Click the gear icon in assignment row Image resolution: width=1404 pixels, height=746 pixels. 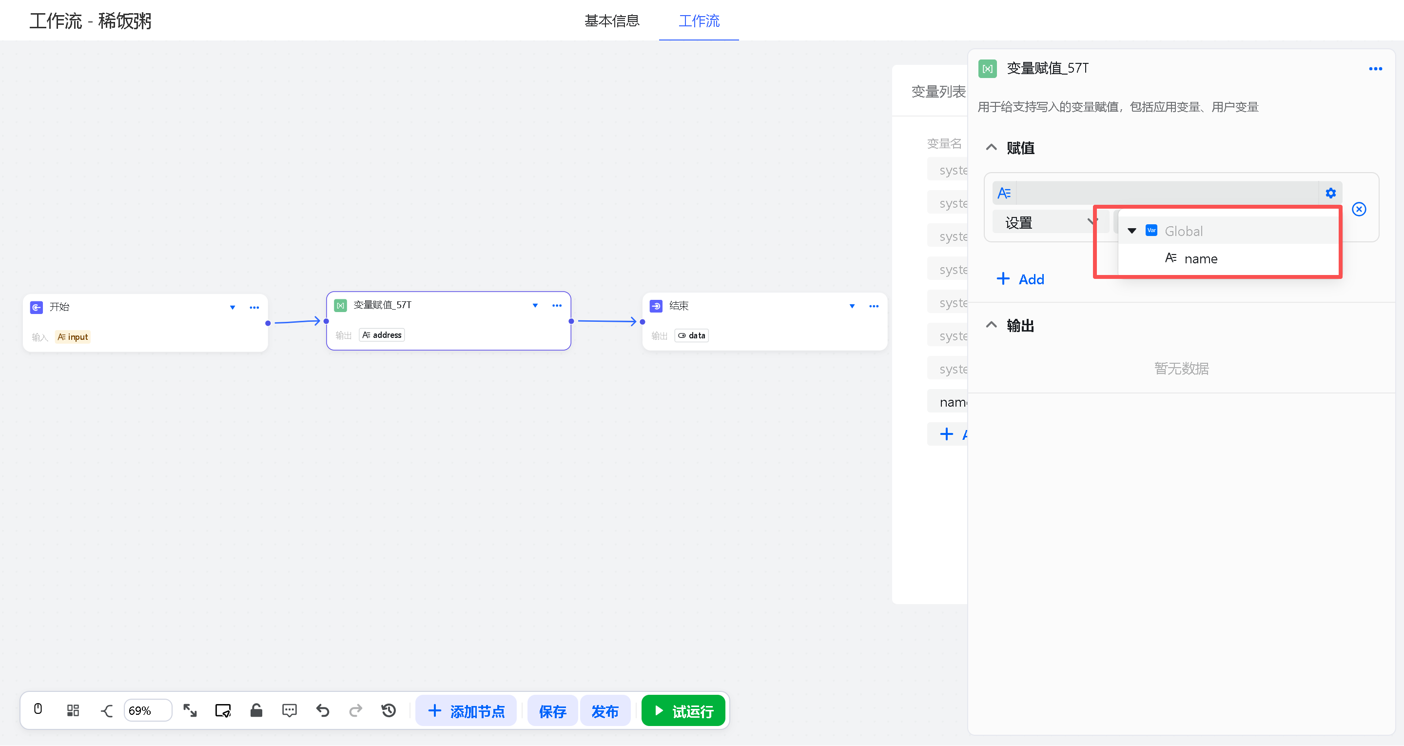(x=1330, y=193)
